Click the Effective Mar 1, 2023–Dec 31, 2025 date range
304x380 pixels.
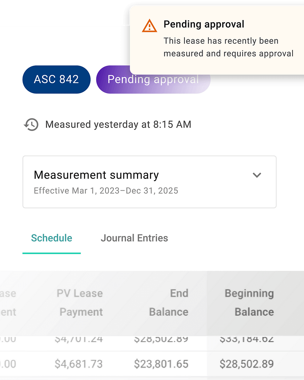point(106,191)
